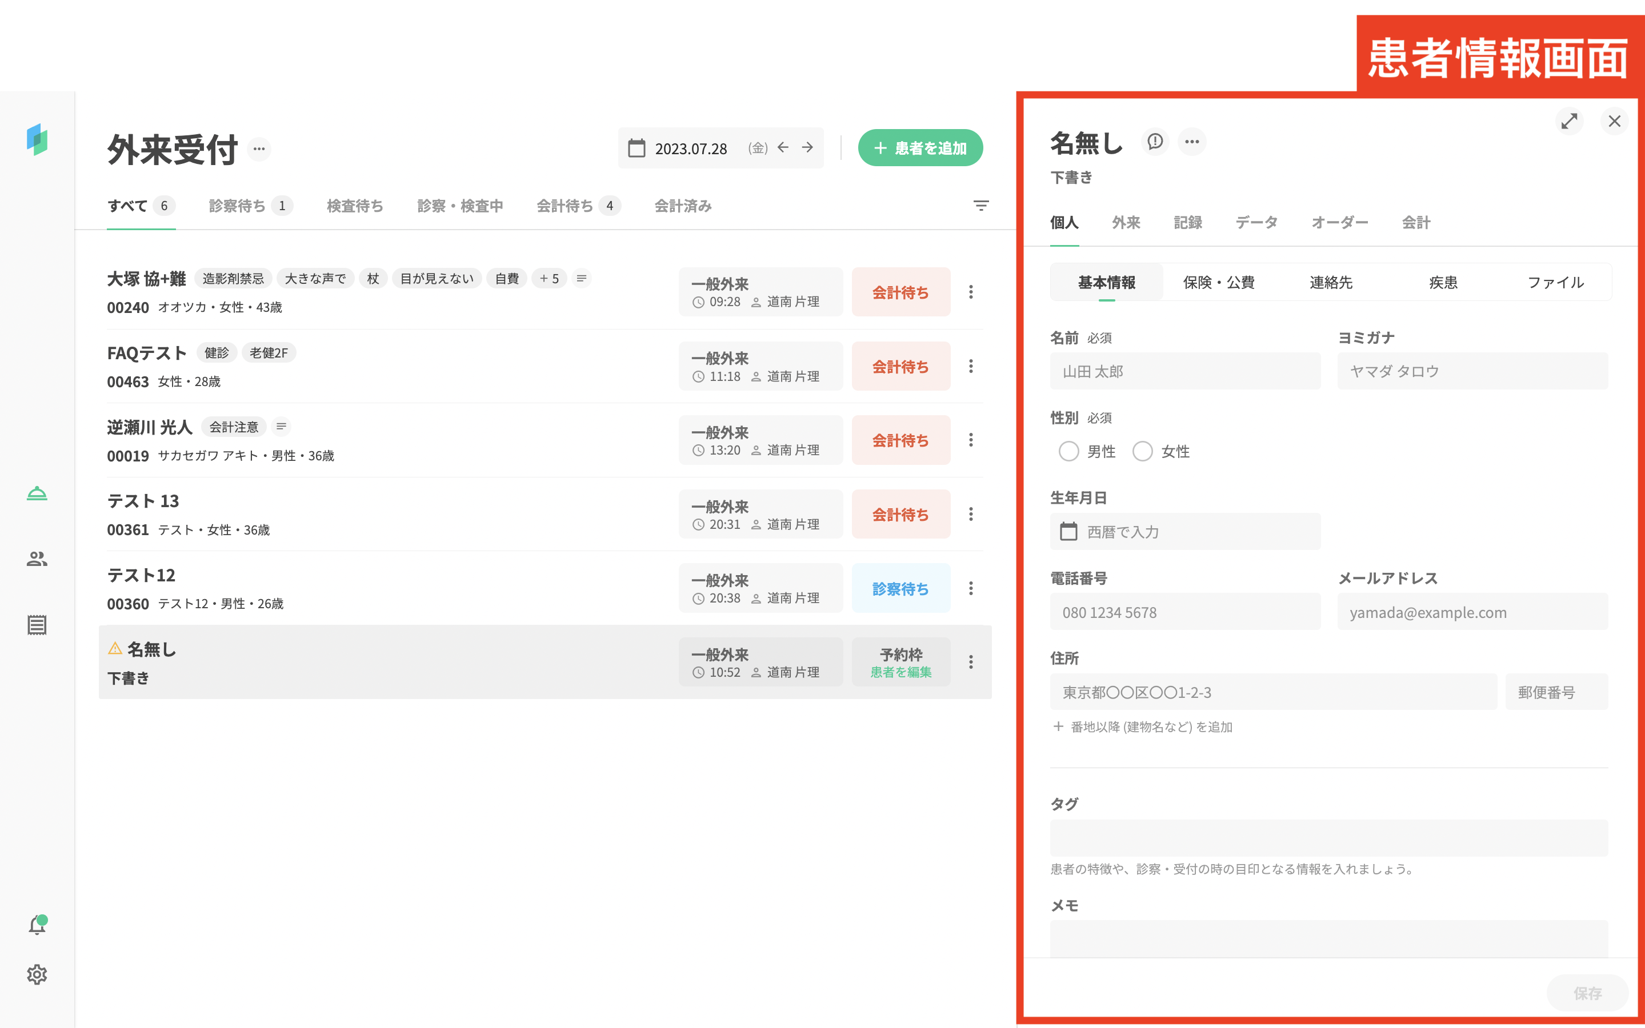Viewport: 1645px width, 1028px height.
Task: Open the receipt list sidebar icon
Action: [x=37, y=625]
